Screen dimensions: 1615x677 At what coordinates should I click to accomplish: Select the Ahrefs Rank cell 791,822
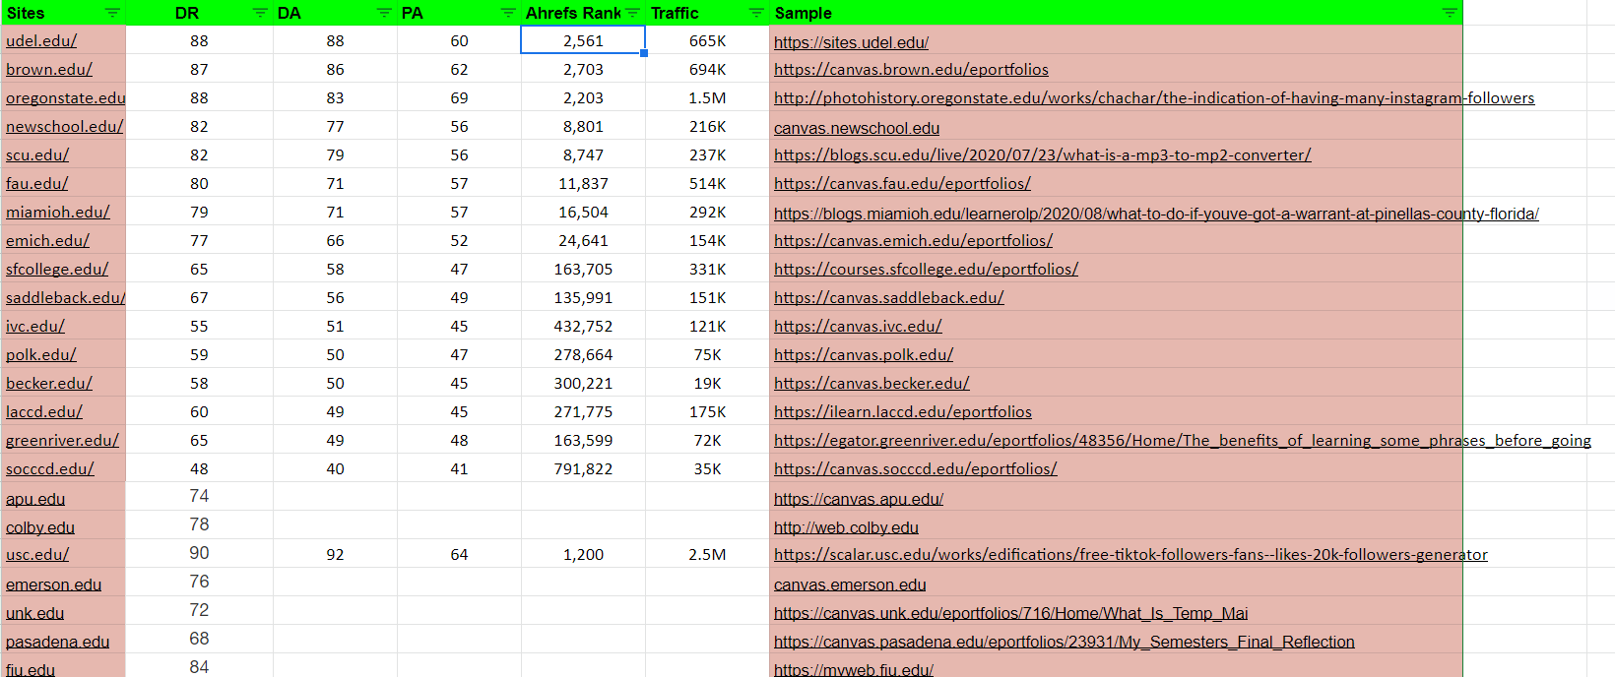[583, 468]
